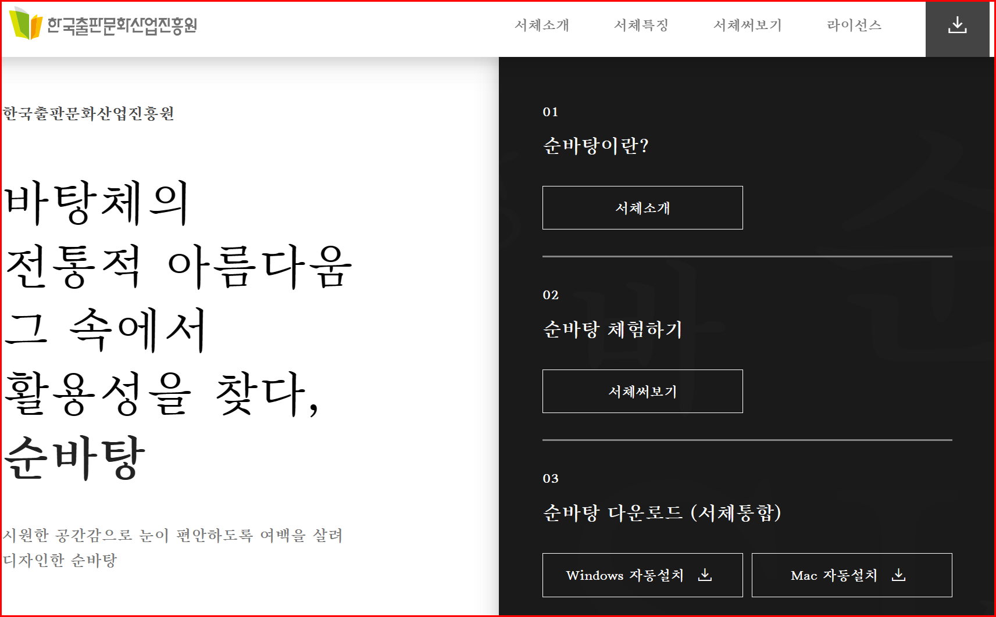
Task: Click the 순바탕이란? heading
Action: click(x=596, y=145)
